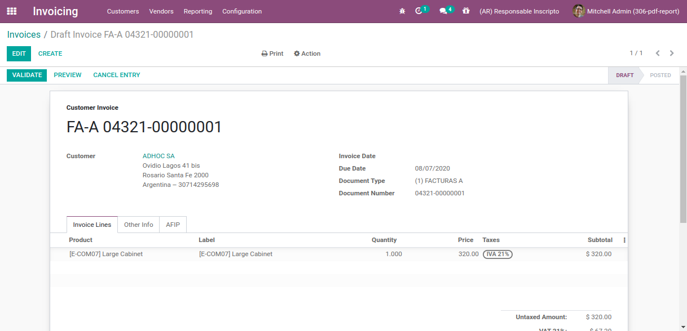This screenshot has height=331, width=687.
Task: Click document number 04321-00000001 field value
Action: tap(440, 194)
